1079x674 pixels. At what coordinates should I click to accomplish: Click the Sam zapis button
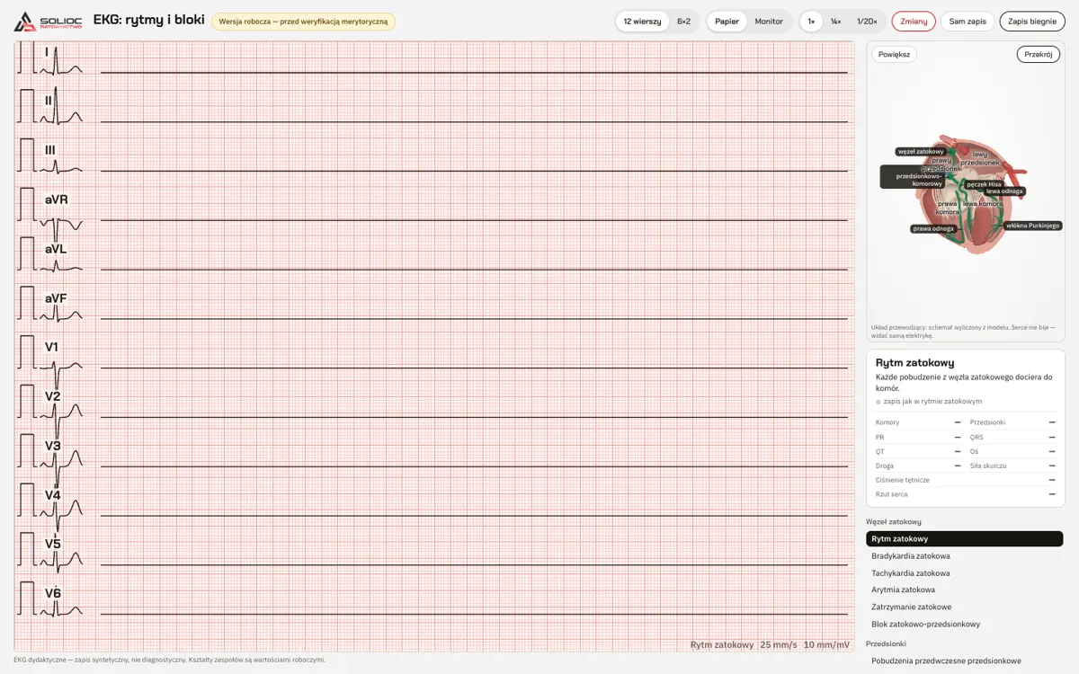(968, 22)
